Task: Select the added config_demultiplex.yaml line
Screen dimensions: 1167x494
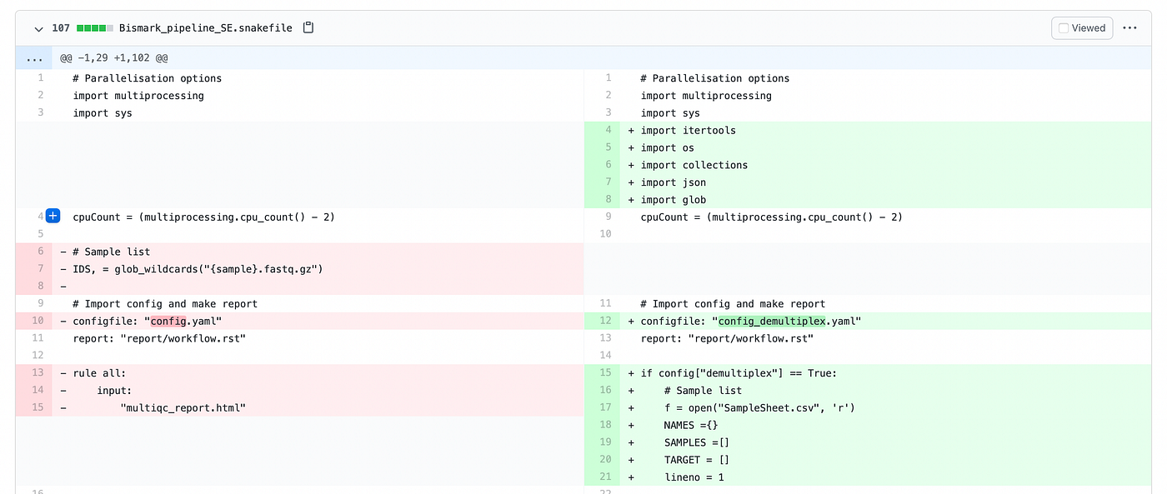Action: click(886, 322)
